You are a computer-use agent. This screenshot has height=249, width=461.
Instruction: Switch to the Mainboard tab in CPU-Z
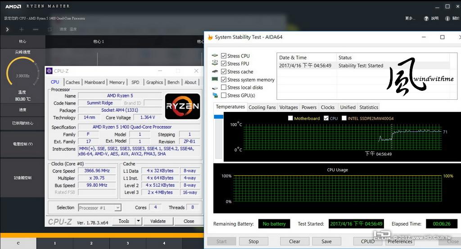coord(95,83)
